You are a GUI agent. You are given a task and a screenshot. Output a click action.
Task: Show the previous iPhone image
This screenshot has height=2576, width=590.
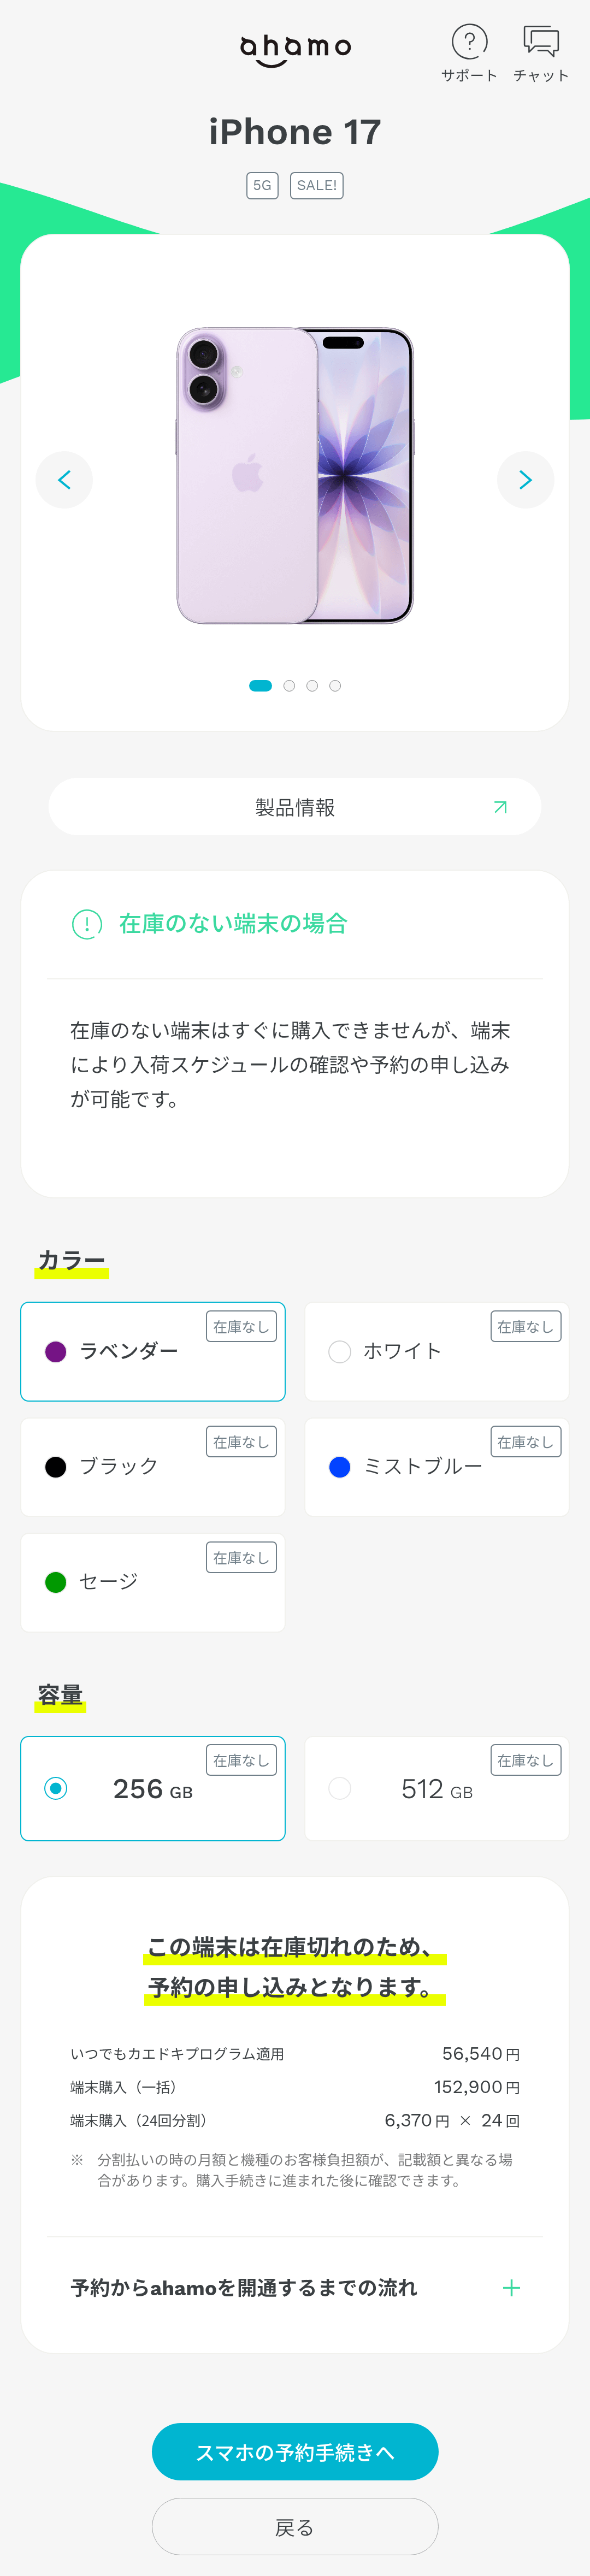point(64,480)
